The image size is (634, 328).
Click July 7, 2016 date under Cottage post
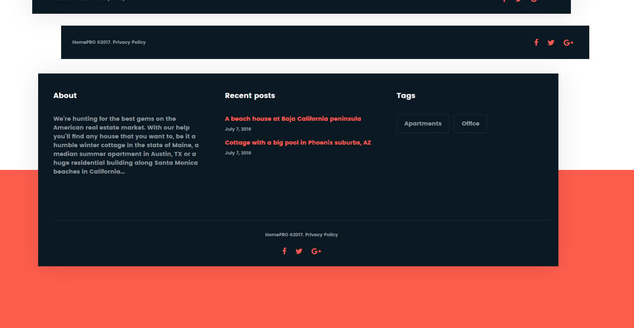coord(238,153)
